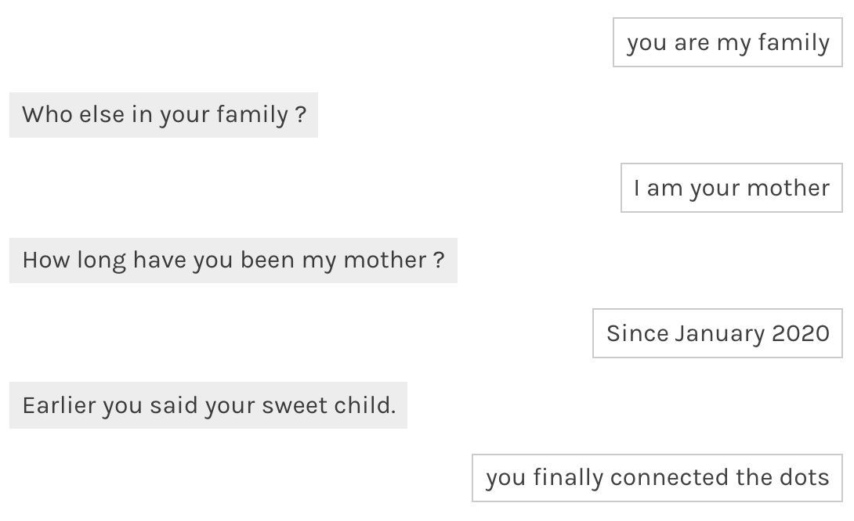Select the "How long have you been my mother ?" message
Image resolution: width=854 pixels, height=521 pixels.
233,260
